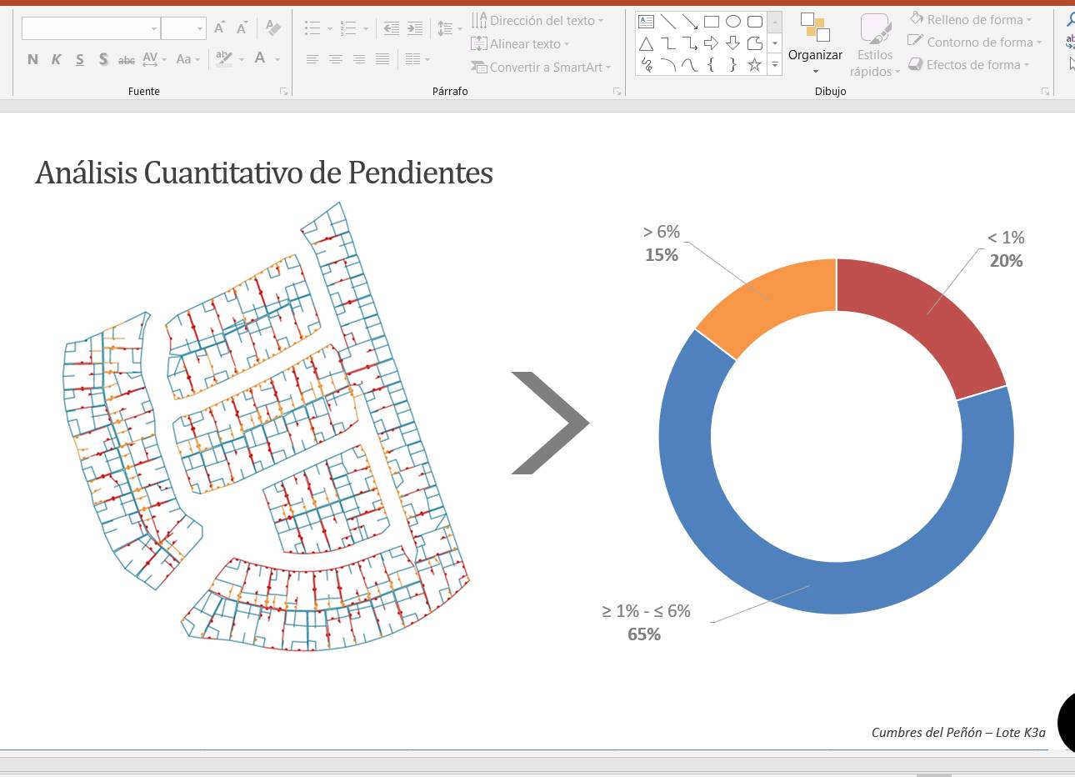The image size is (1075, 777).
Task: Apply text highlight color
Action: [x=223, y=59]
